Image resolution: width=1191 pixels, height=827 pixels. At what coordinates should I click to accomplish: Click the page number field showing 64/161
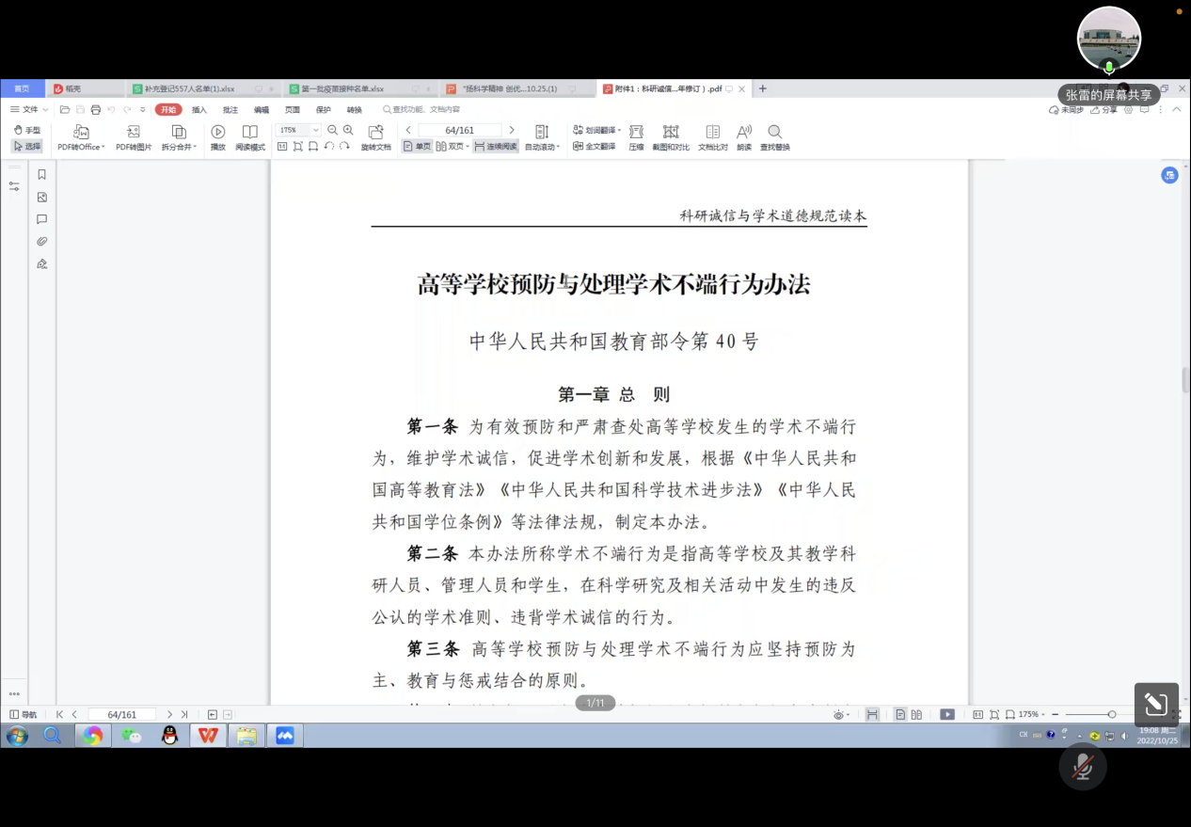[459, 130]
